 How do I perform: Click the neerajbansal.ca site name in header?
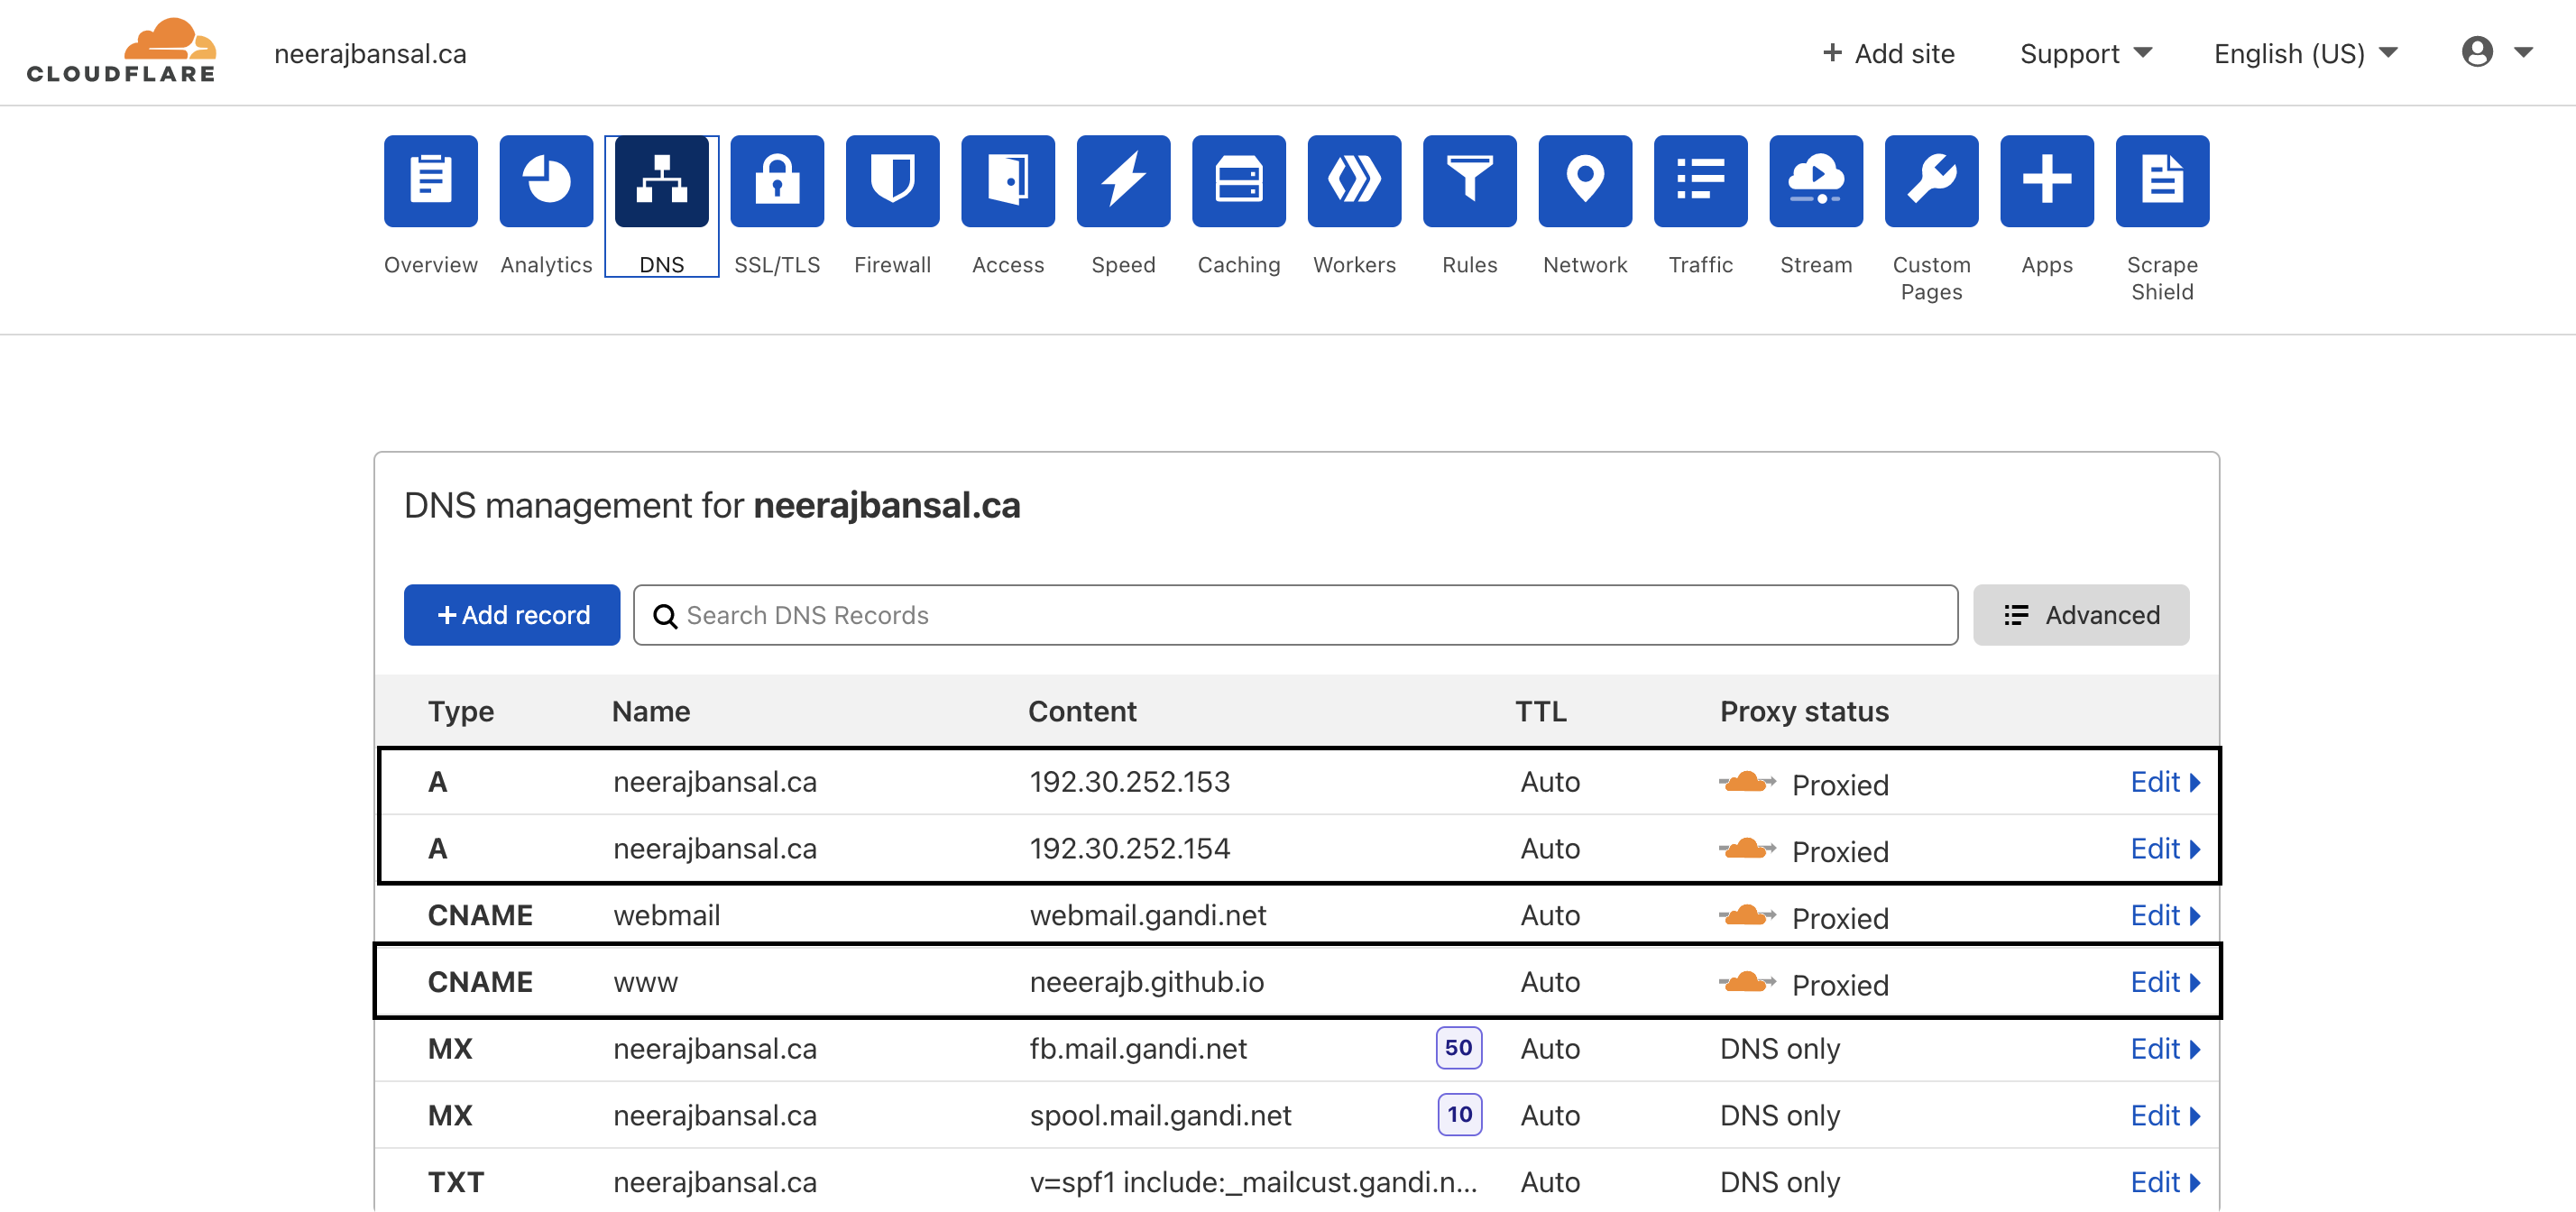click(370, 53)
